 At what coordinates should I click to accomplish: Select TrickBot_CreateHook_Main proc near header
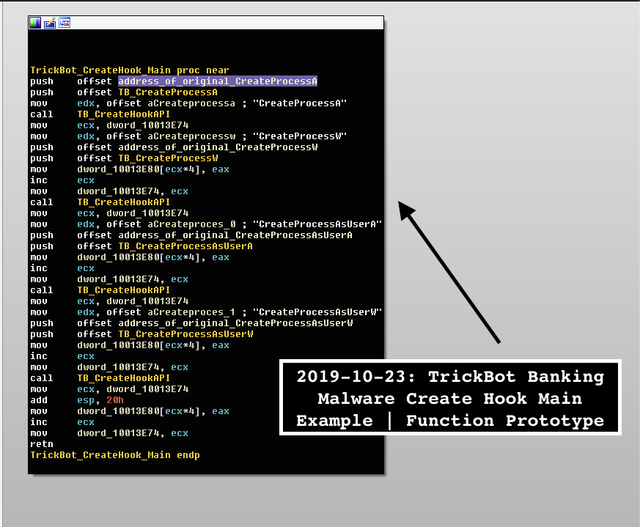(130, 70)
